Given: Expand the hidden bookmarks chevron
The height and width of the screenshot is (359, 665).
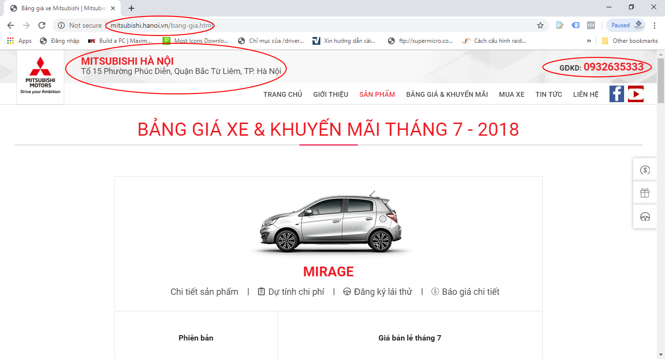Looking at the screenshot, I should (589, 41).
